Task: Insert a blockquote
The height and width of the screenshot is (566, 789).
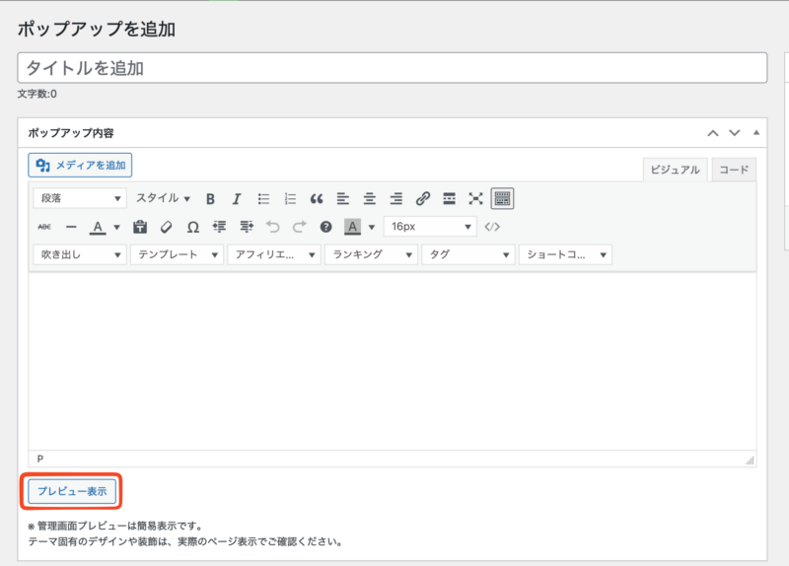Action: [x=317, y=198]
